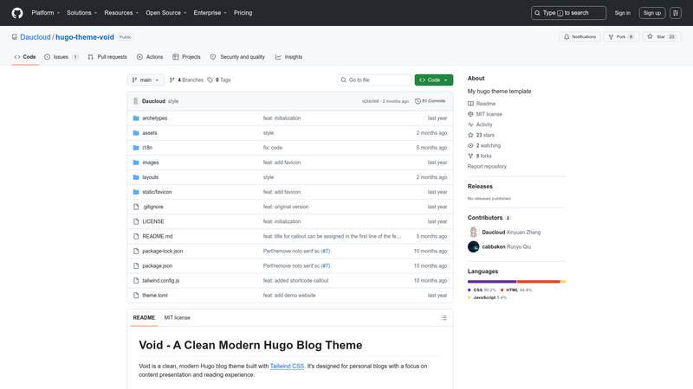
Task: Click cabbaken contributor avatar
Action: [x=473, y=246]
